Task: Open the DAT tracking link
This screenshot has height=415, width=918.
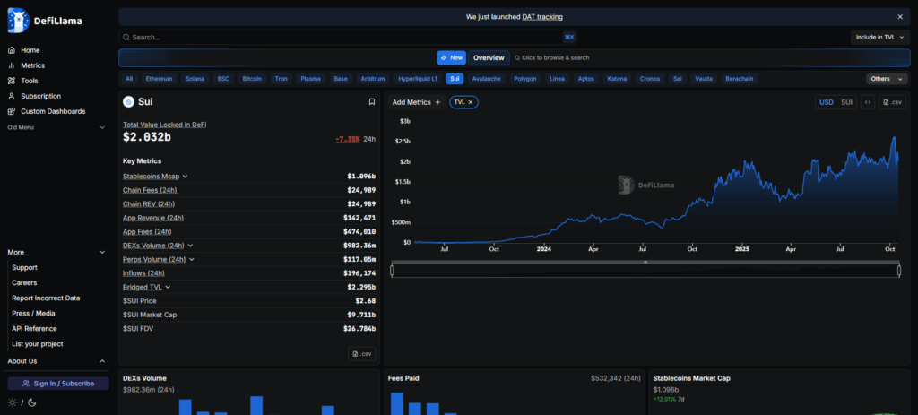Action: click(x=542, y=16)
